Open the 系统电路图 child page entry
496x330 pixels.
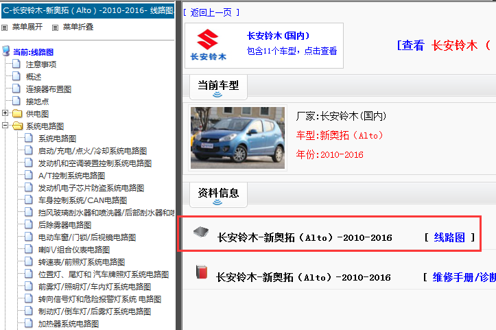[x=57, y=139]
